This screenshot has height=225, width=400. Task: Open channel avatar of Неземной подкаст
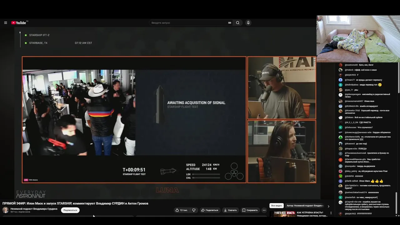[6, 210]
